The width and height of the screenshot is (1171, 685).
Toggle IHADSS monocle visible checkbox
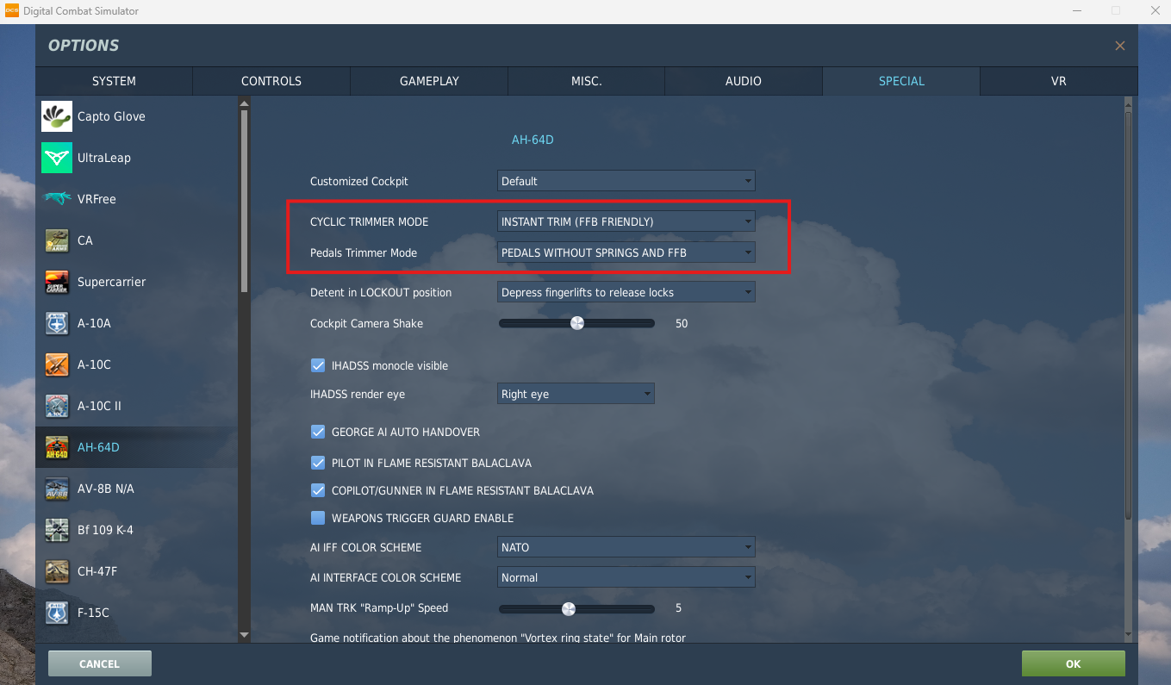point(318,365)
